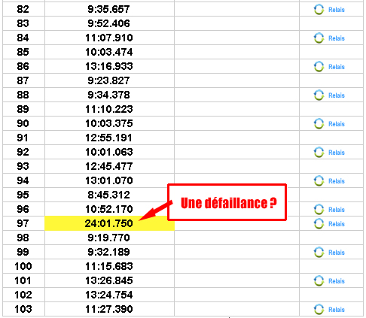The width and height of the screenshot is (366, 318).
Task: Follow the Relais link text in row 101
Action: (x=337, y=281)
